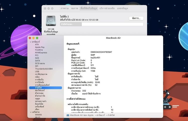This screenshot has height=121, width=188.
Task: Click the ไม่มีชื่อ 2 disk name
Action: click(x=64, y=17)
